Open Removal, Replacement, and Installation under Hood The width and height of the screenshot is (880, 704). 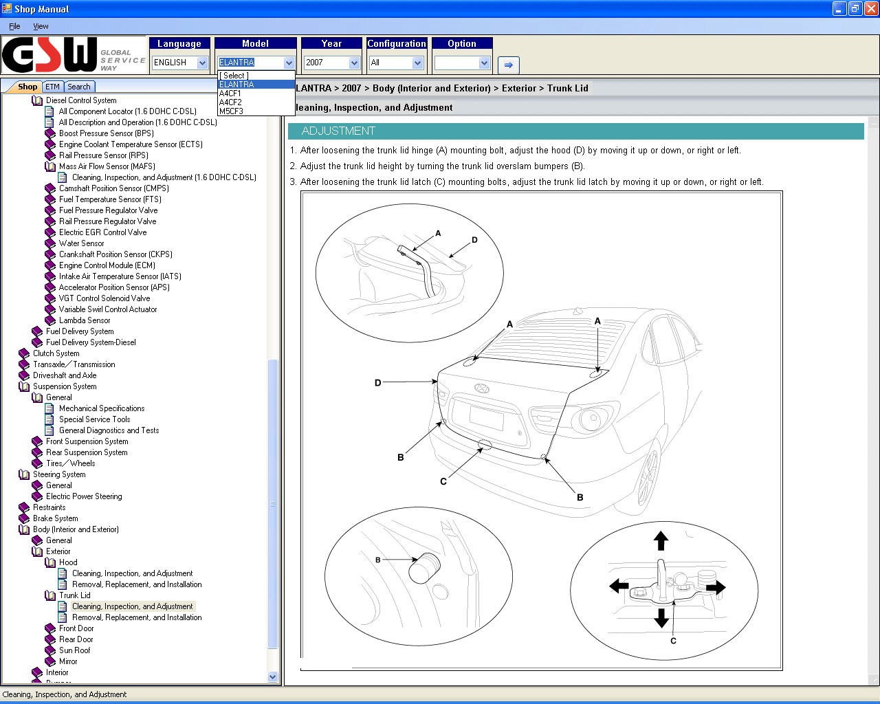point(137,584)
